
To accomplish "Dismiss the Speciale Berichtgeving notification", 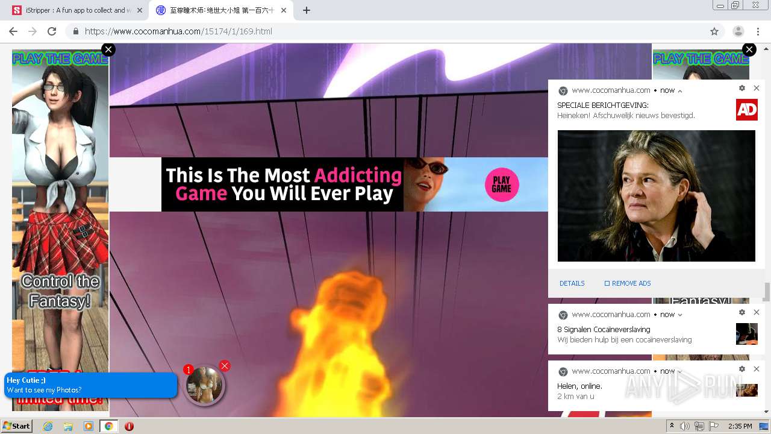I will pyautogui.click(x=757, y=88).
